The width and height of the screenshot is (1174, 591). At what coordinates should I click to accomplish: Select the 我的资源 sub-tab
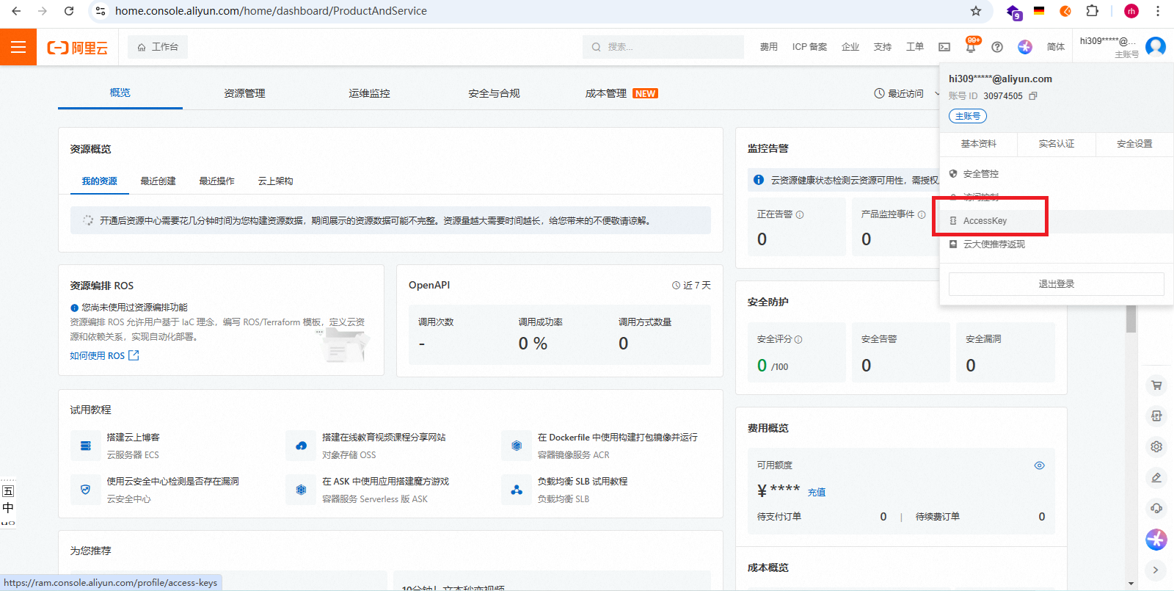(100, 181)
